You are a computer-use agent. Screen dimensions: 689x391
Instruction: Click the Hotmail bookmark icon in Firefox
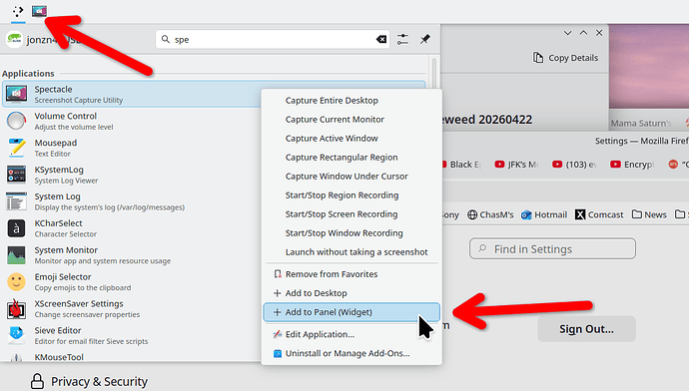coord(526,214)
